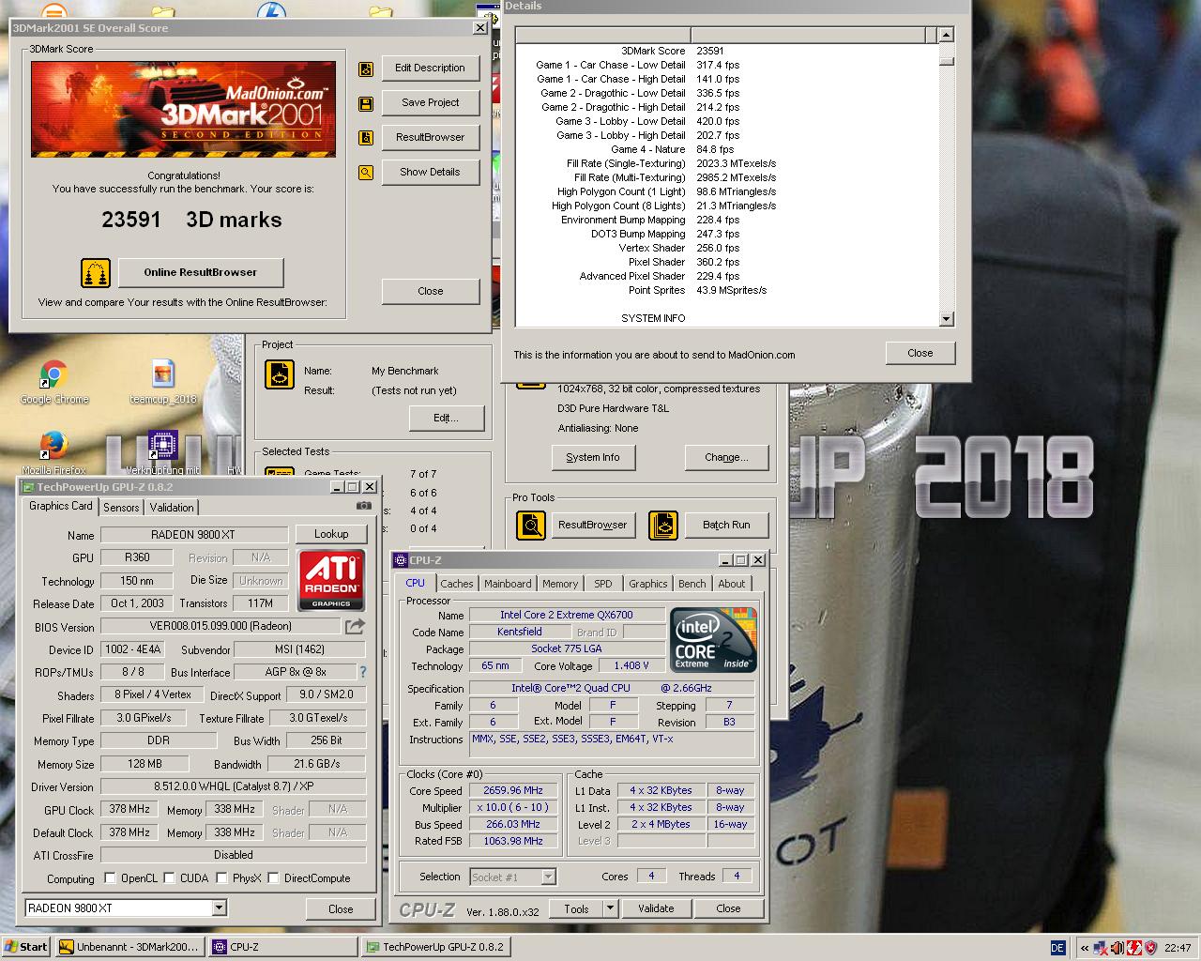Viewport: 1201px width, 961px height.
Task: Enable the PhysX checkbox
Action: pos(221,878)
